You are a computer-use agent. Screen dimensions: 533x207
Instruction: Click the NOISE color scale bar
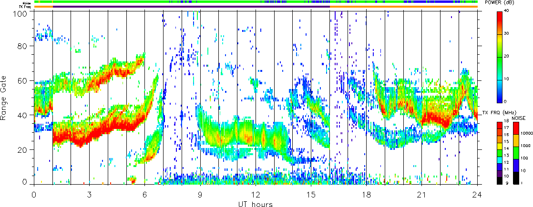coord(515,153)
